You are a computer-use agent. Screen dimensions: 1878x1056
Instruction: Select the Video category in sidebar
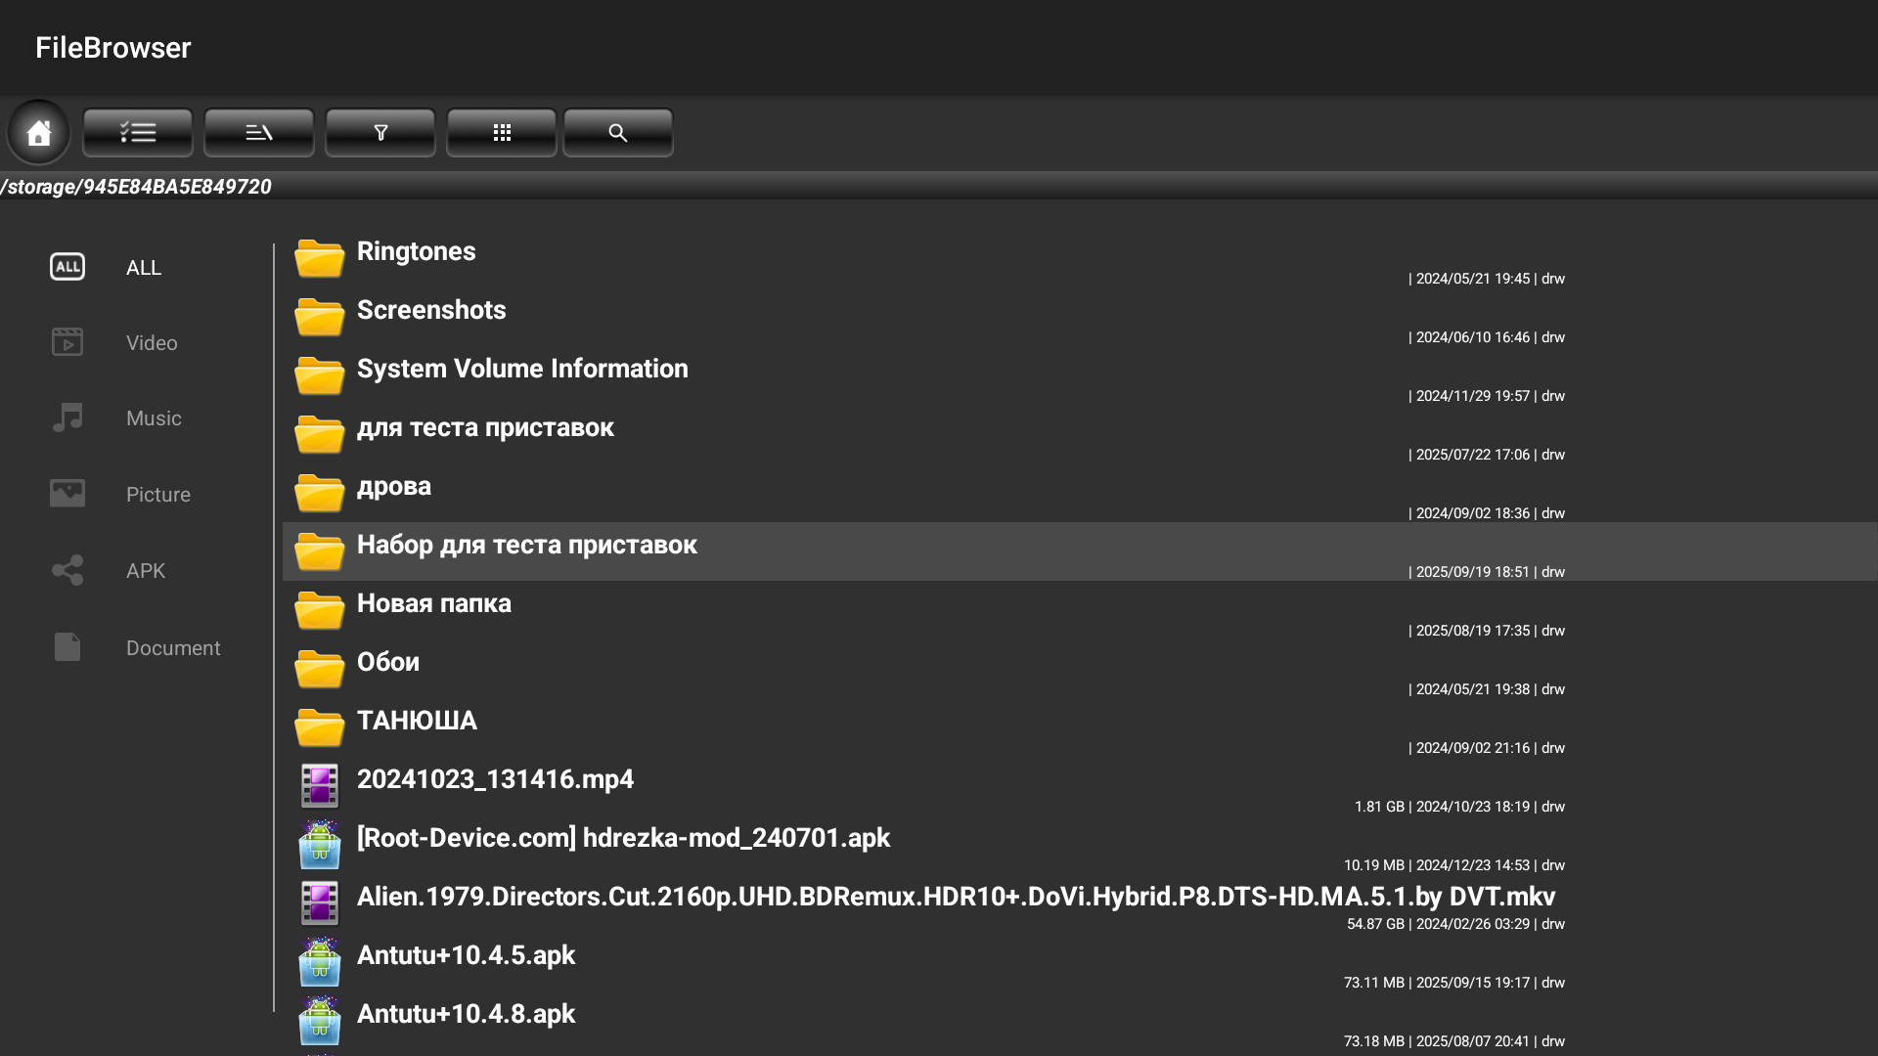tap(151, 342)
